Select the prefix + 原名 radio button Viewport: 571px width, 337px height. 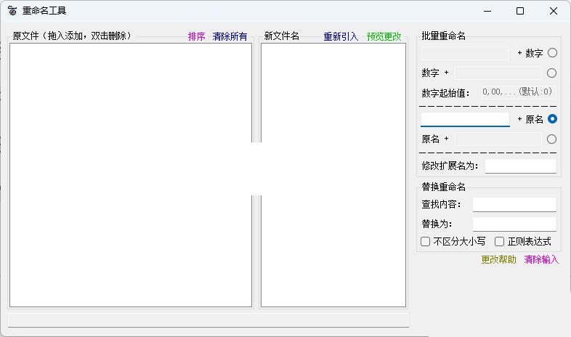pyautogui.click(x=552, y=119)
